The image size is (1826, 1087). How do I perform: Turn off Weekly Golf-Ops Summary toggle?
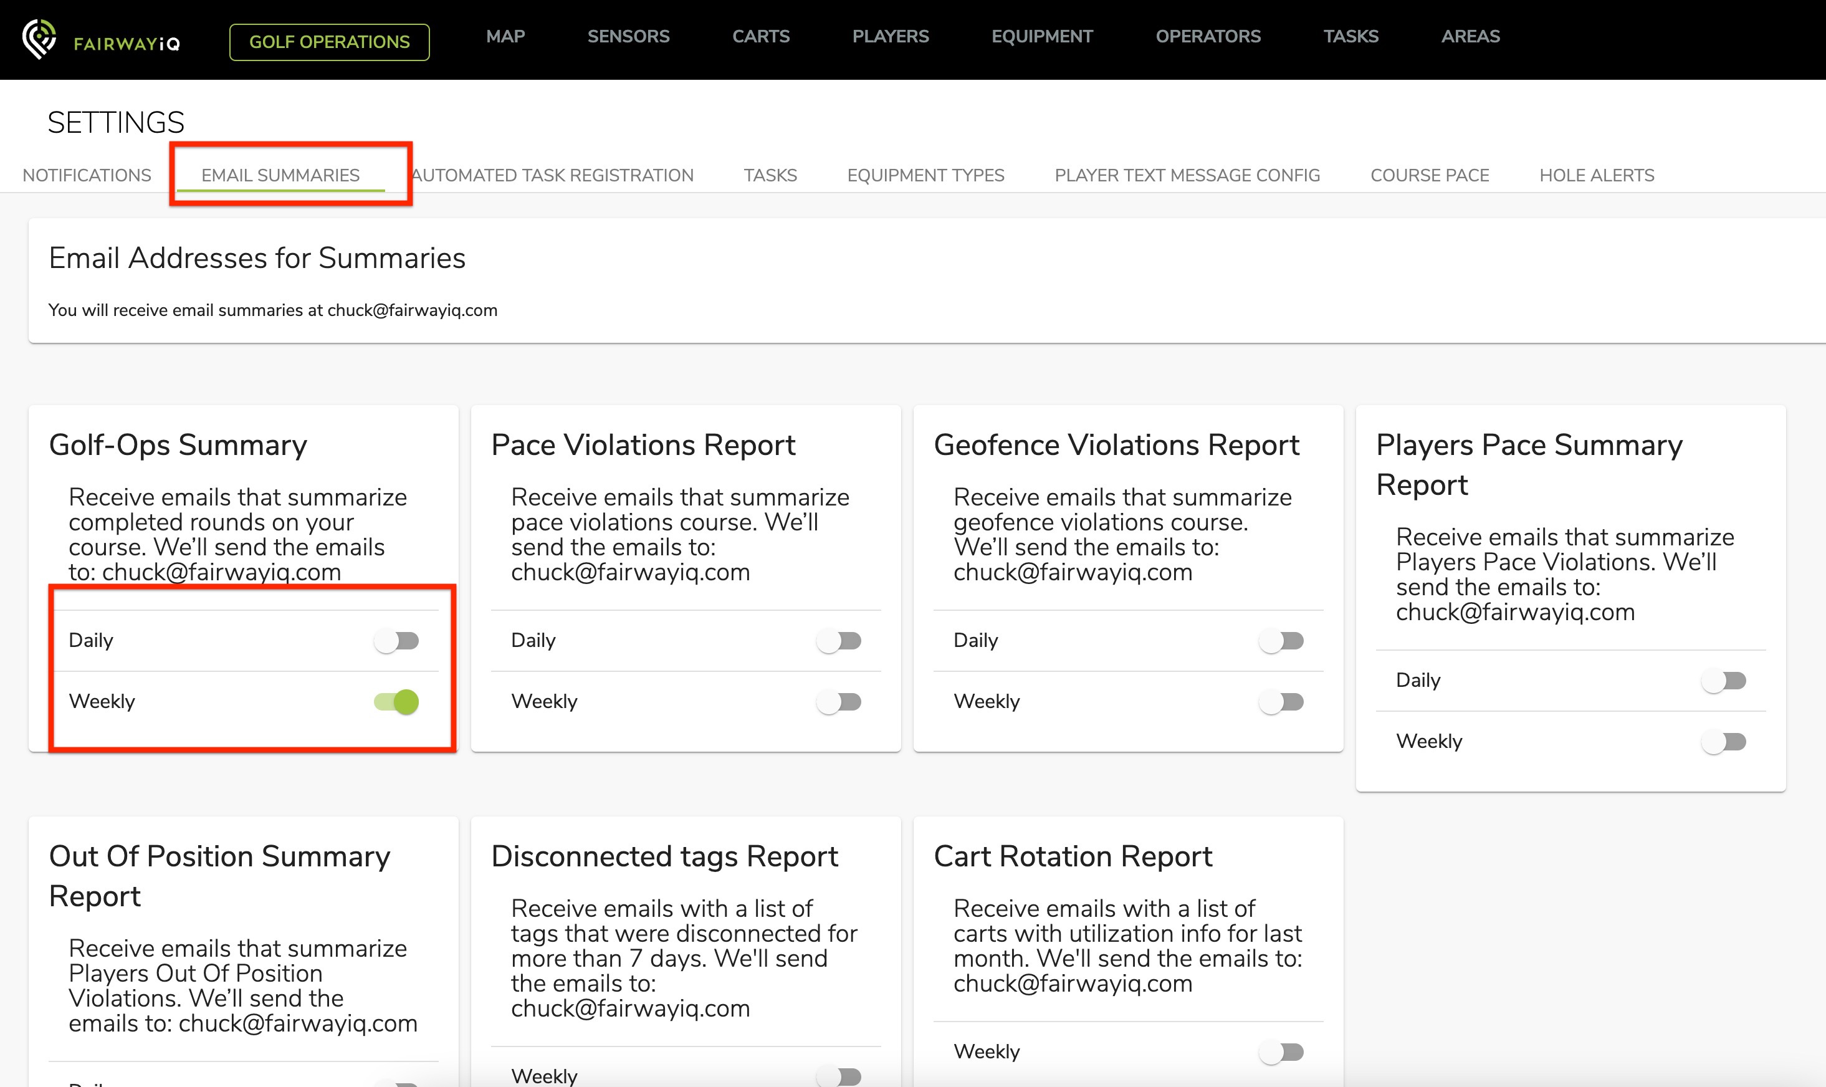coord(396,702)
